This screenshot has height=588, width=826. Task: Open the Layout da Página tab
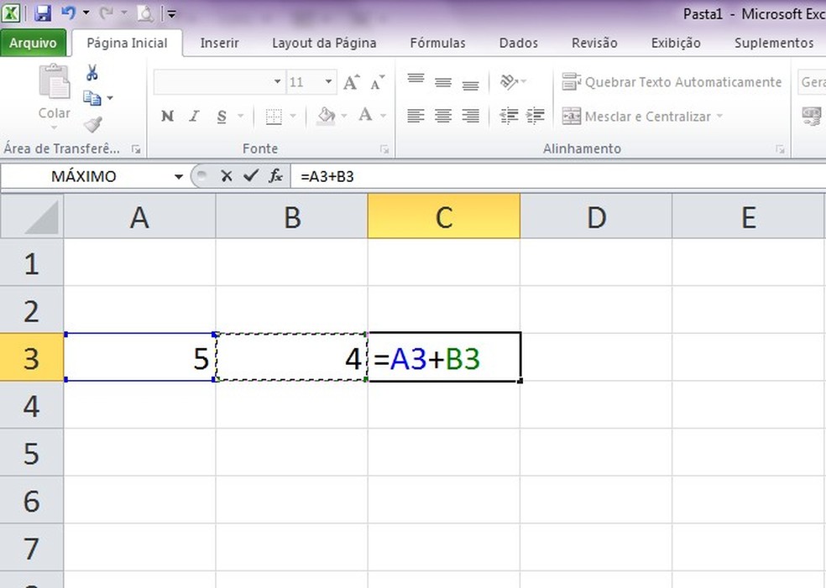click(x=324, y=43)
